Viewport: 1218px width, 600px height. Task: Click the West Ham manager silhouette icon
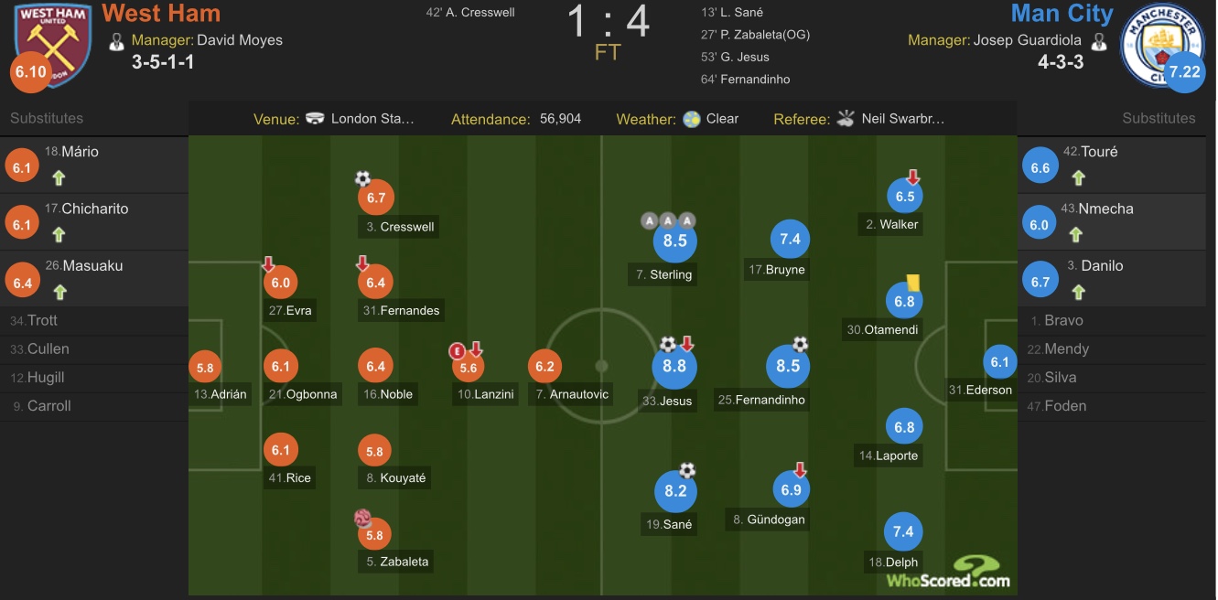click(116, 42)
